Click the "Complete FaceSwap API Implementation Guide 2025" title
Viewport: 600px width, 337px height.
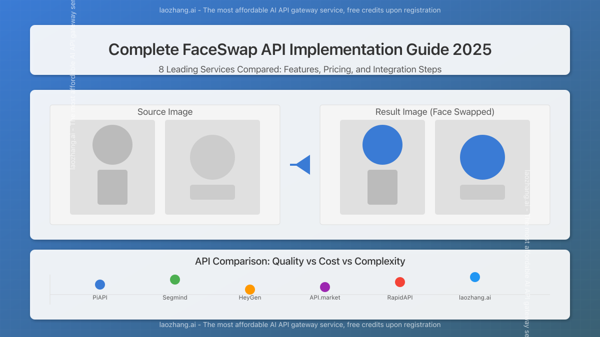point(300,50)
